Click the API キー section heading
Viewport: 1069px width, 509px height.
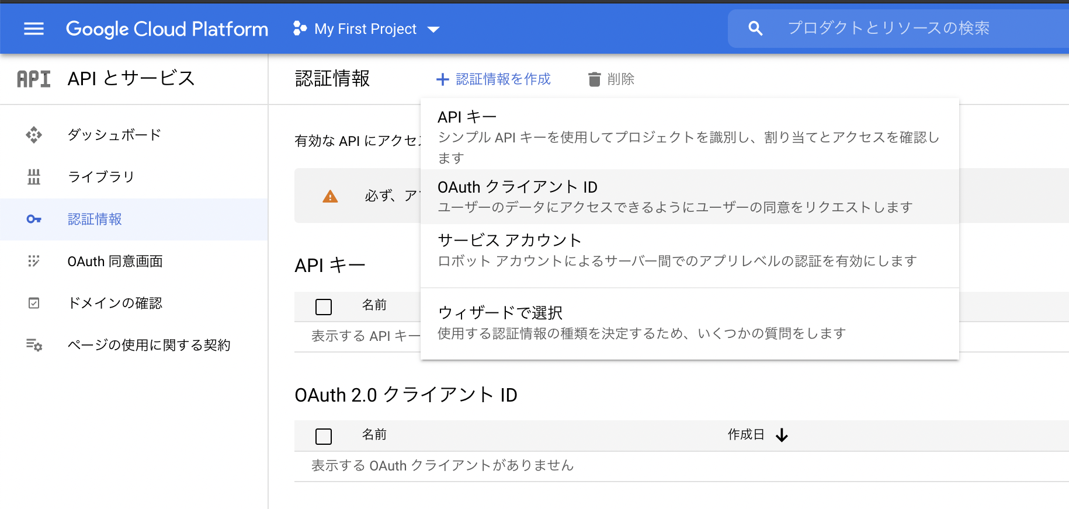tap(330, 266)
